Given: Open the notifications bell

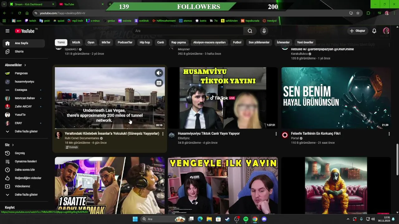Looking at the screenshot, I should coord(374,31).
